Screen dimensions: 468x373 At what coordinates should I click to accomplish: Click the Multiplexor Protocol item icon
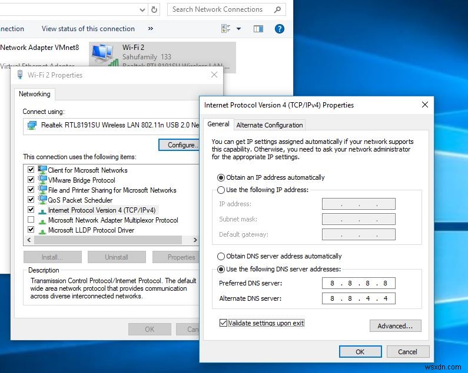click(42, 221)
